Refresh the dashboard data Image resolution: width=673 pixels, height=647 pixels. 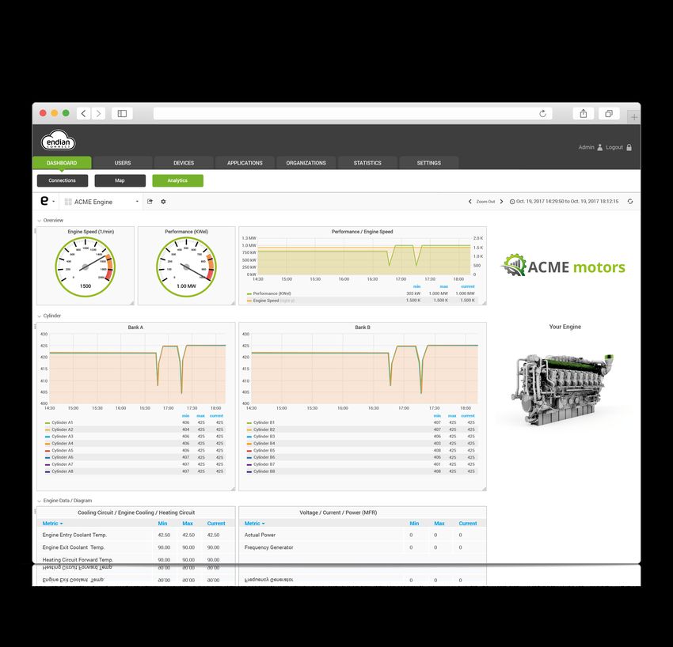pyautogui.click(x=630, y=202)
